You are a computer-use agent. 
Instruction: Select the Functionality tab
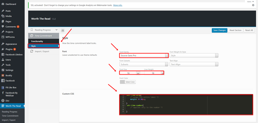click(x=37, y=41)
